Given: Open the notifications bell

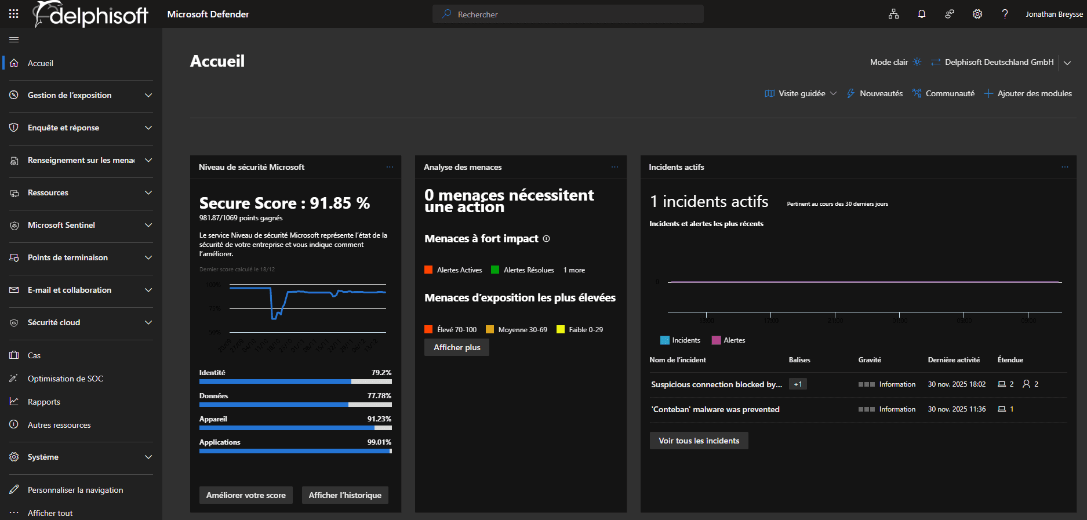Looking at the screenshot, I should click(922, 14).
